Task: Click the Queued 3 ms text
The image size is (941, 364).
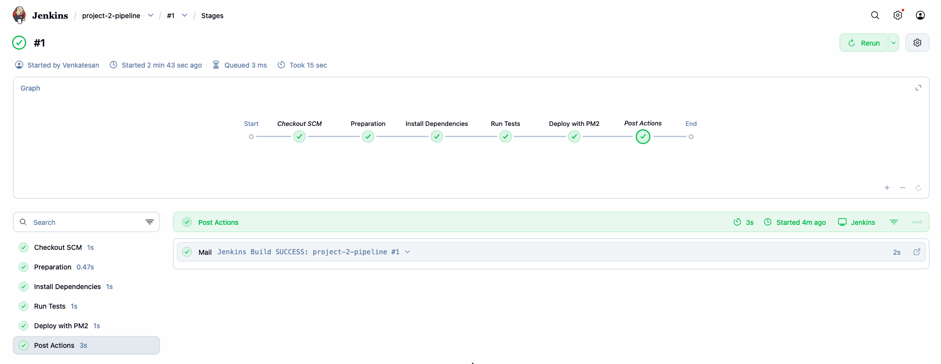Action: coord(245,65)
